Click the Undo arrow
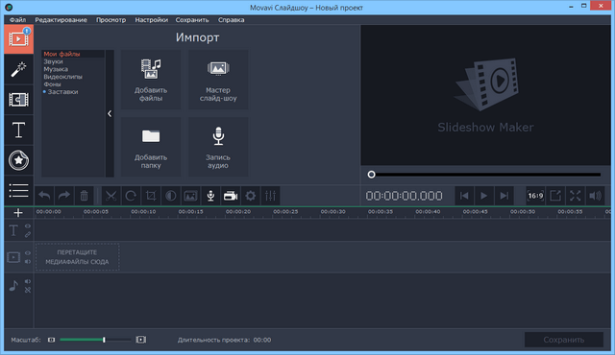 pyautogui.click(x=44, y=196)
